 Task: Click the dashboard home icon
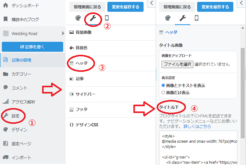pos(6,5)
